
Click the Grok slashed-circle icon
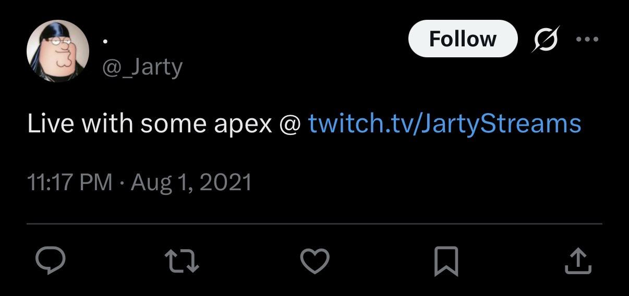(546, 39)
